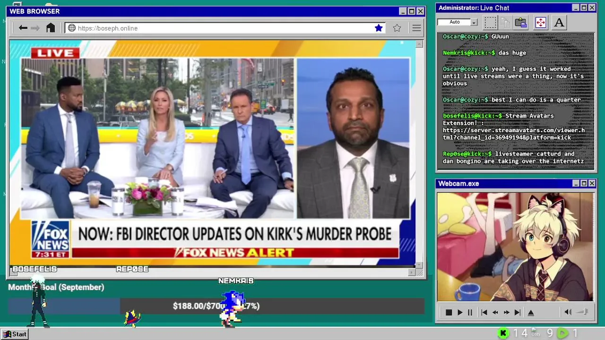
Task: Click the browser forward arrow
Action: (35, 28)
